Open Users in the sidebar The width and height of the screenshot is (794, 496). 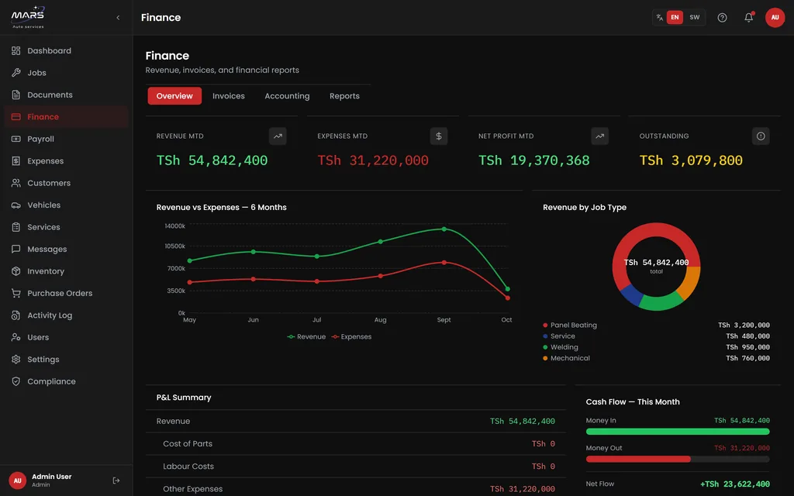66,338
